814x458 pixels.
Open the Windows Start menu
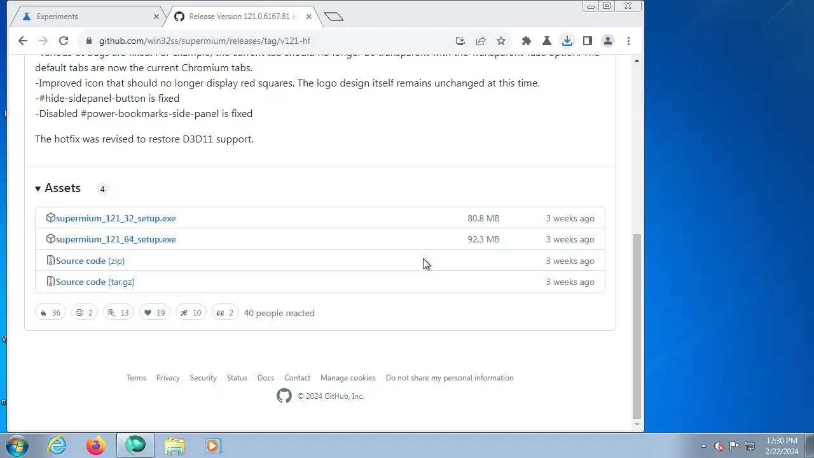(x=17, y=445)
